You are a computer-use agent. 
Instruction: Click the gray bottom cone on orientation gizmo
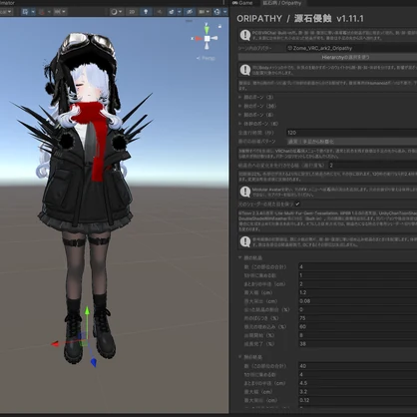pyautogui.click(x=207, y=46)
